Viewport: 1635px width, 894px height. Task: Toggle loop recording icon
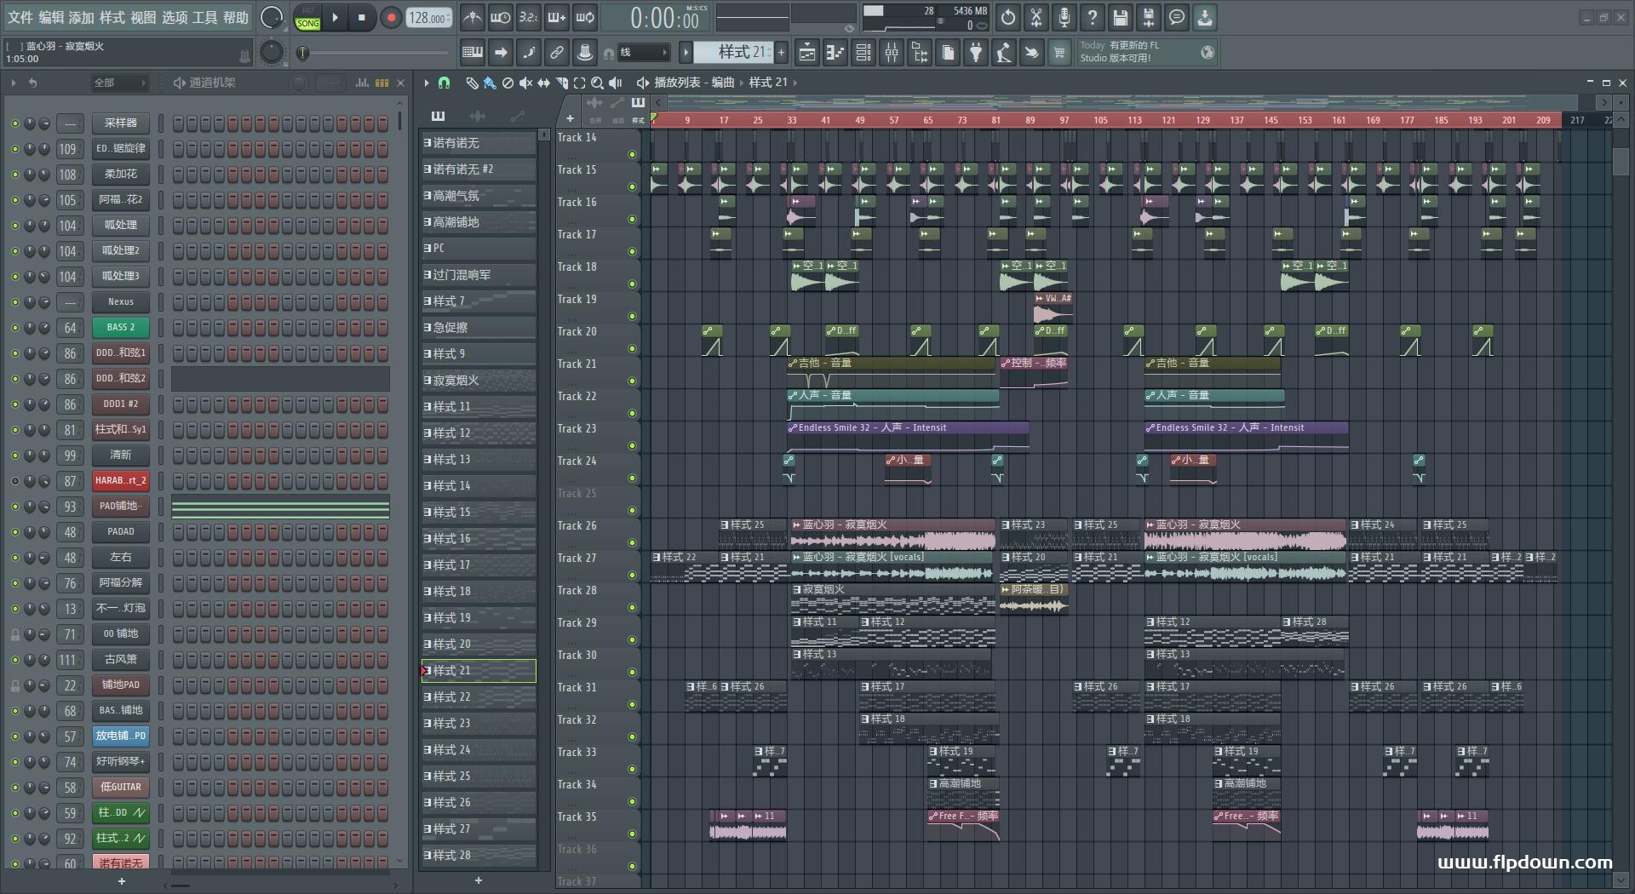pos(585,17)
